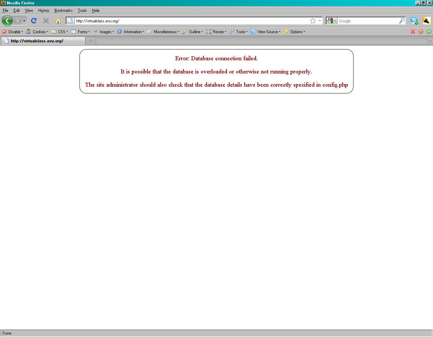433x338 pixels.
Task: Click the green Resize arrows icon
Action: 208,31
